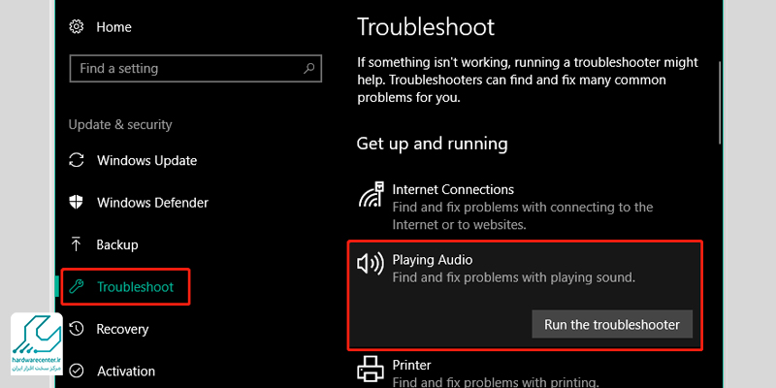Run the troubleshooter for Playing Audio
Viewport: 776px width, 388px height.
coord(612,324)
